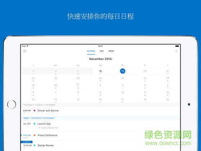This screenshot has height=151, width=201.
Task: Click magenta dot beside Dinner with Bonnie
Action: point(34,111)
